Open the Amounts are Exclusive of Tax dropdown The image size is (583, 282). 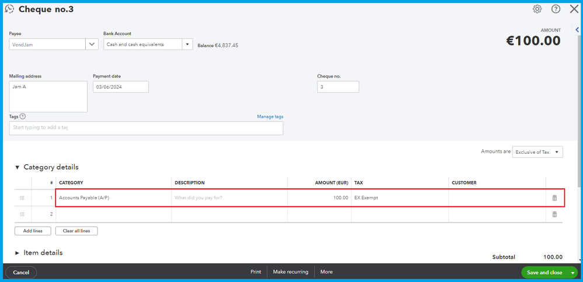537,152
